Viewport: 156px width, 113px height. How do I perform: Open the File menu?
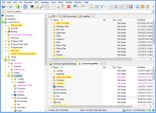coord(3,2)
